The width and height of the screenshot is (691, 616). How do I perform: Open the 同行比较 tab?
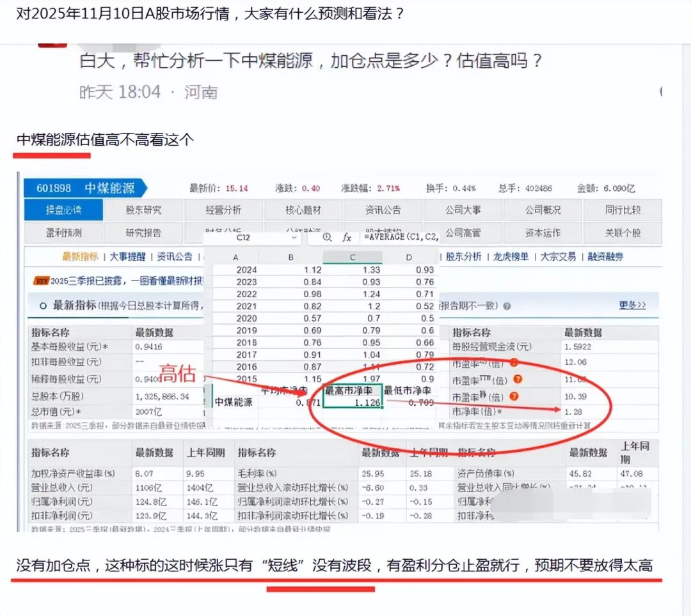(623, 210)
